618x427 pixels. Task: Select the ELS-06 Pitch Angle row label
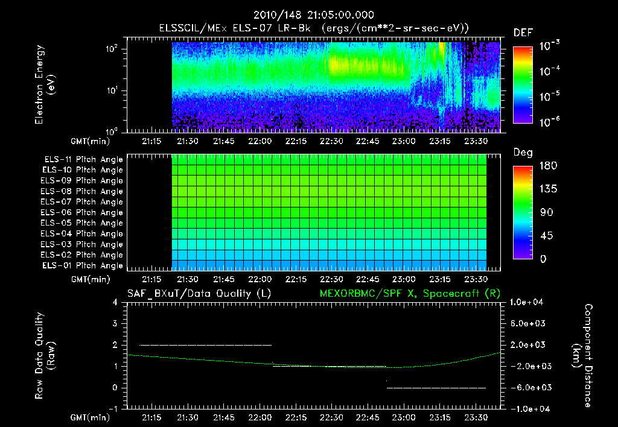coord(81,213)
